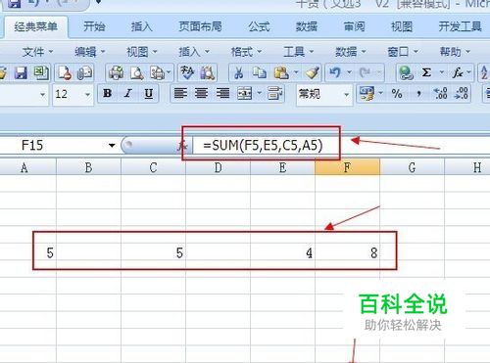Image resolution: width=490 pixels, height=363 pixels.
Task: Sort ascending A-Z icon
Action: pos(484,72)
